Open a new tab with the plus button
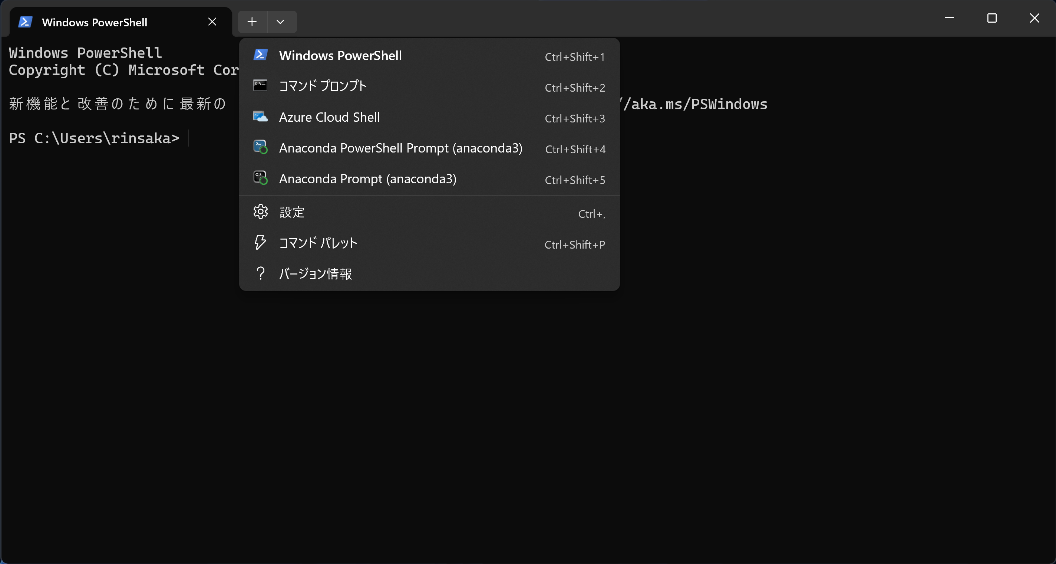The height and width of the screenshot is (564, 1056). tap(252, 22)
